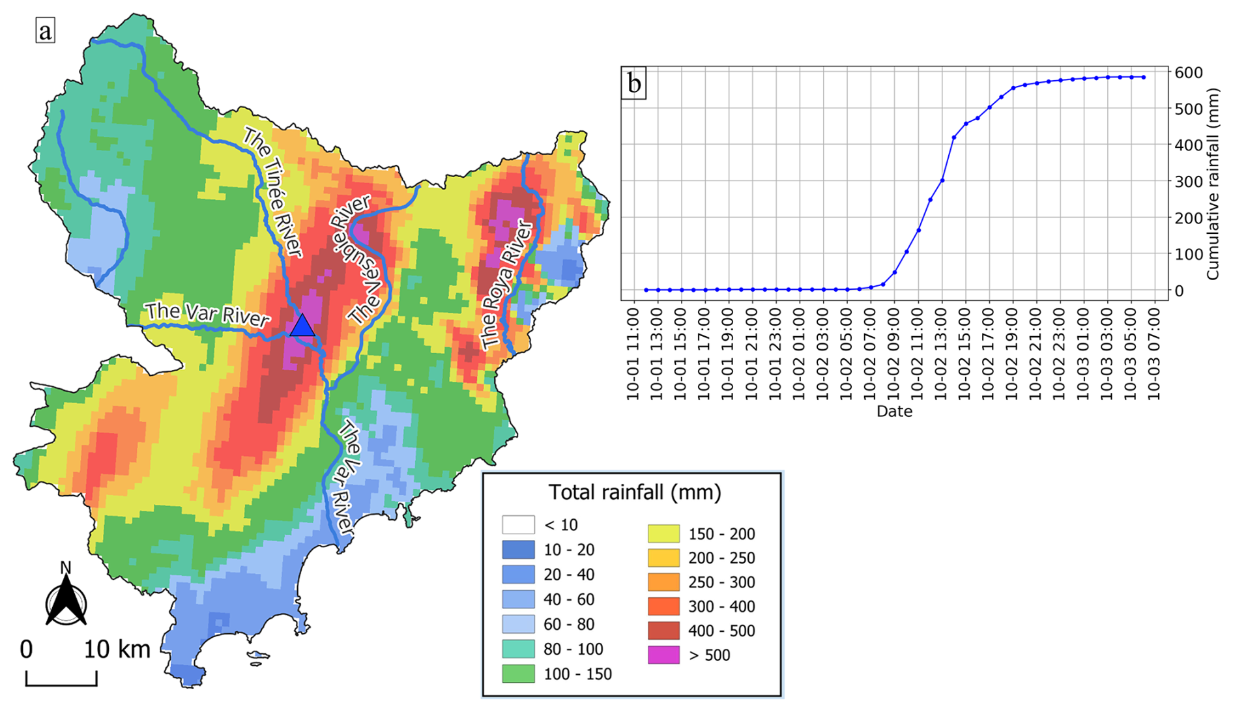Pick the '10 - 20' blue legend swatch
The image size is (1233, 712).
click(518, 549)
